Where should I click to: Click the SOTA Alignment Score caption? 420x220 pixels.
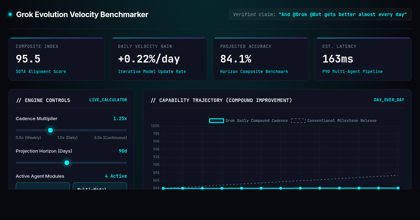click(41, 72)
